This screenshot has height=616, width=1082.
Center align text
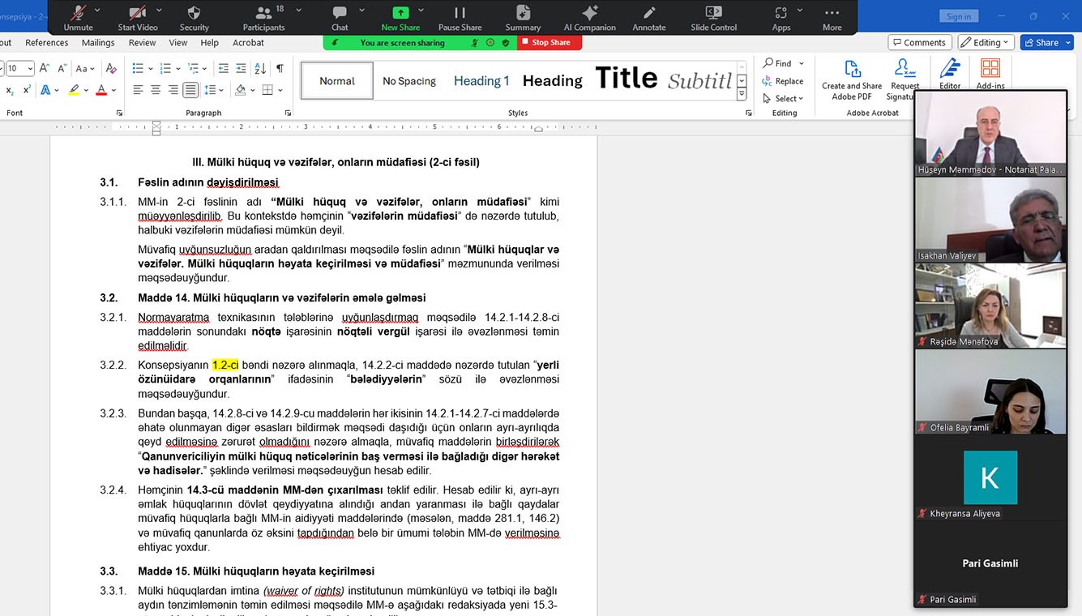156,90
